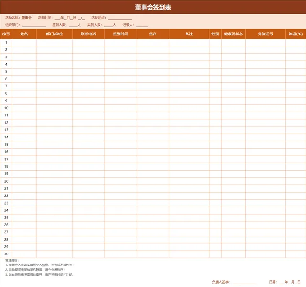Select row number 5

tap(6, 71)
